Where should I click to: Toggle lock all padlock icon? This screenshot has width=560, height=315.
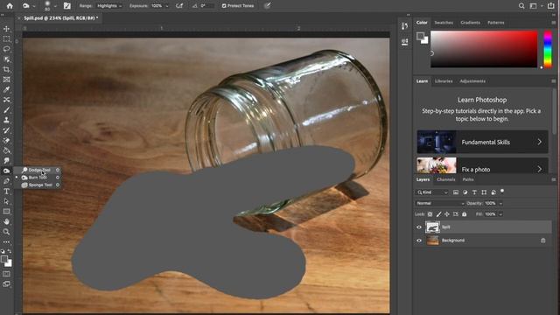click(x=465, y=214)
